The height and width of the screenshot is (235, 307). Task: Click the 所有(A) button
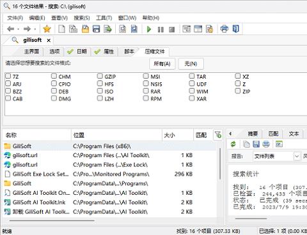[162, 64]
